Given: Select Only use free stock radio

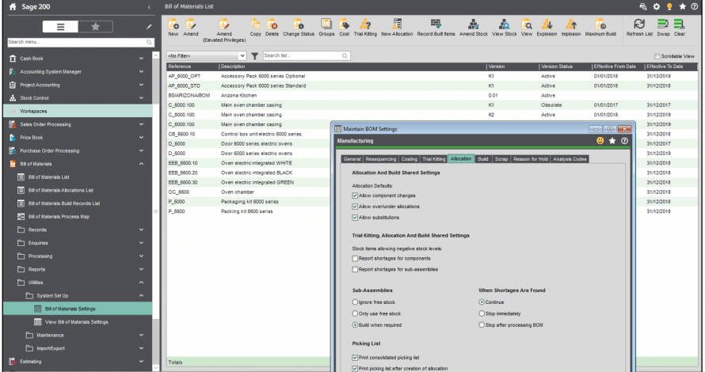Looking at the screenshot, I should pyautogui.click(x=355, y=313).
